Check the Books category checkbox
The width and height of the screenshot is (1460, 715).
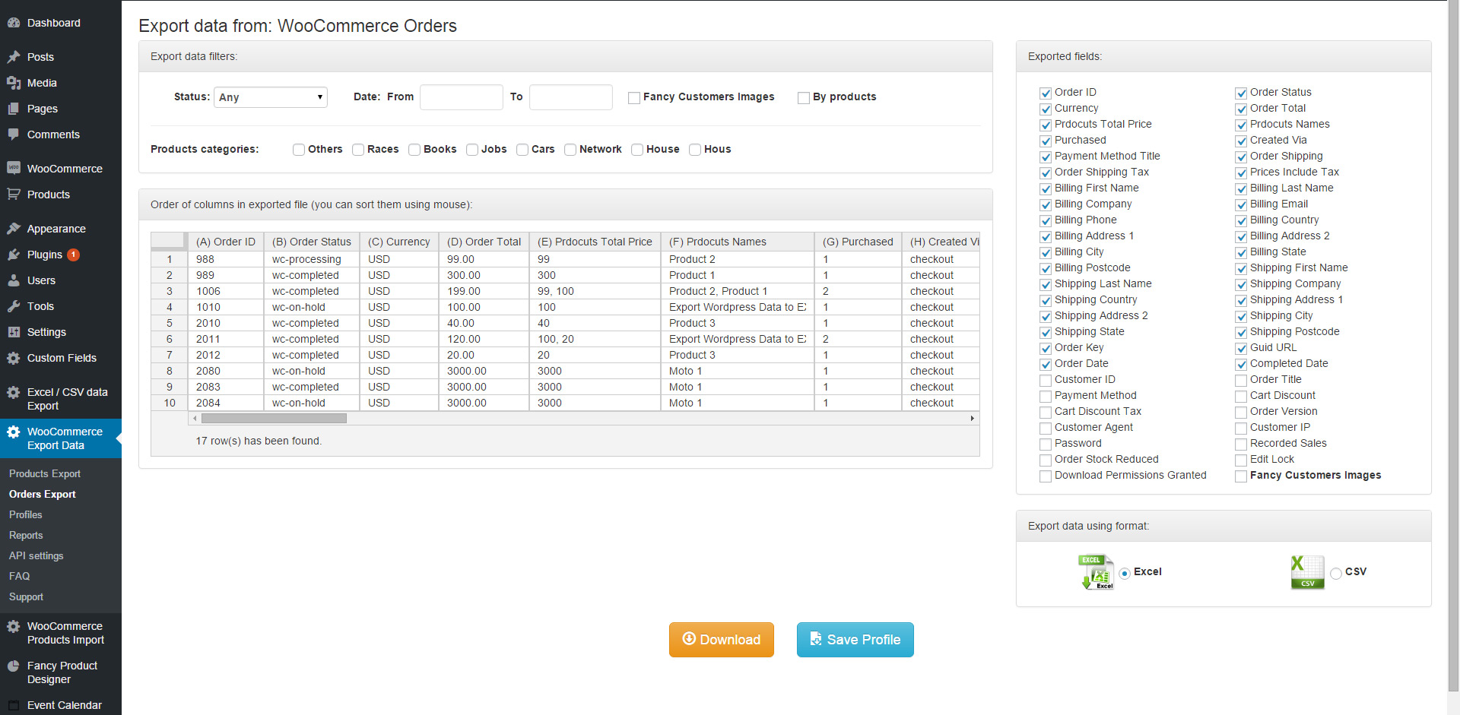(414, 150)
